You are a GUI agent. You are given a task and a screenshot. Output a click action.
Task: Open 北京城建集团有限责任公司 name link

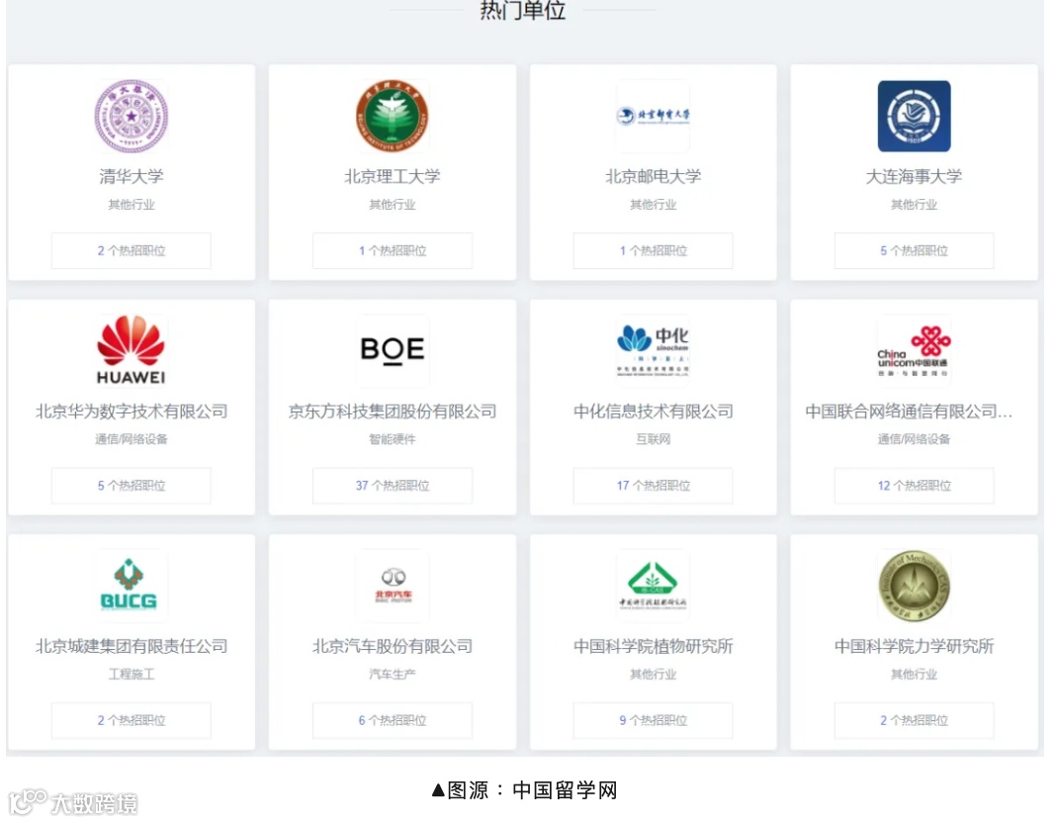click(x=131, y=647)
